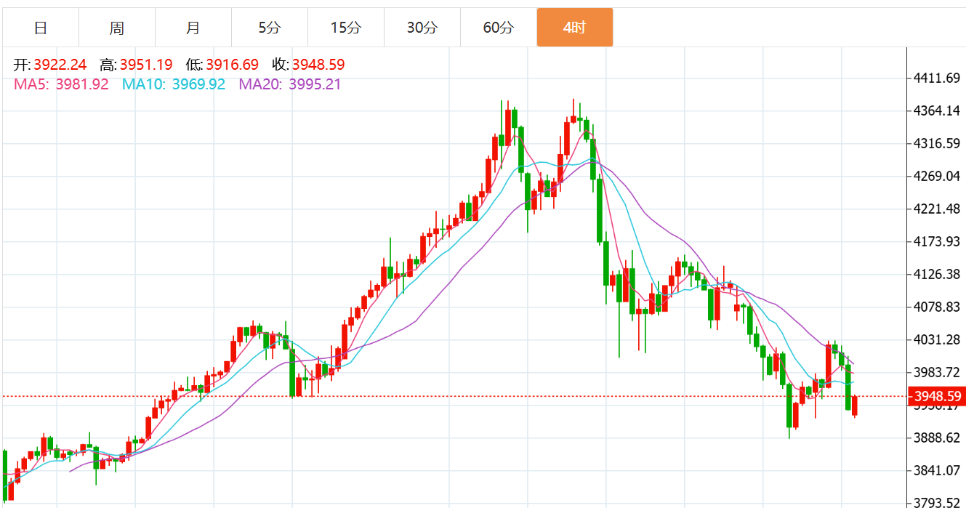
Task: Click the red 3948.59 current price tag
Action: click(938, 396)
